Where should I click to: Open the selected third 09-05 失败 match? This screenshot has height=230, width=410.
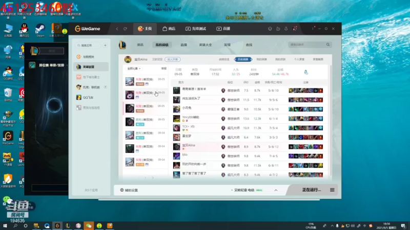point(146,108)
